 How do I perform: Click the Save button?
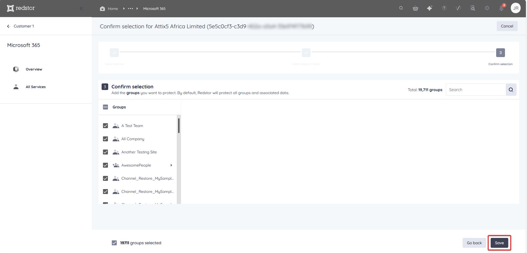click(x=499, y=243)
